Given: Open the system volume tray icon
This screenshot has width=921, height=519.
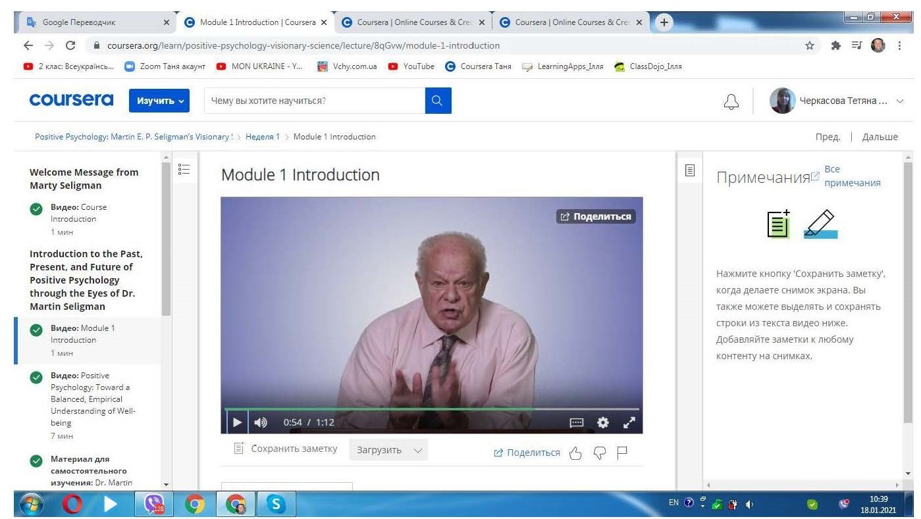Looking at the screenshot, I should click(x=750, y=503).
